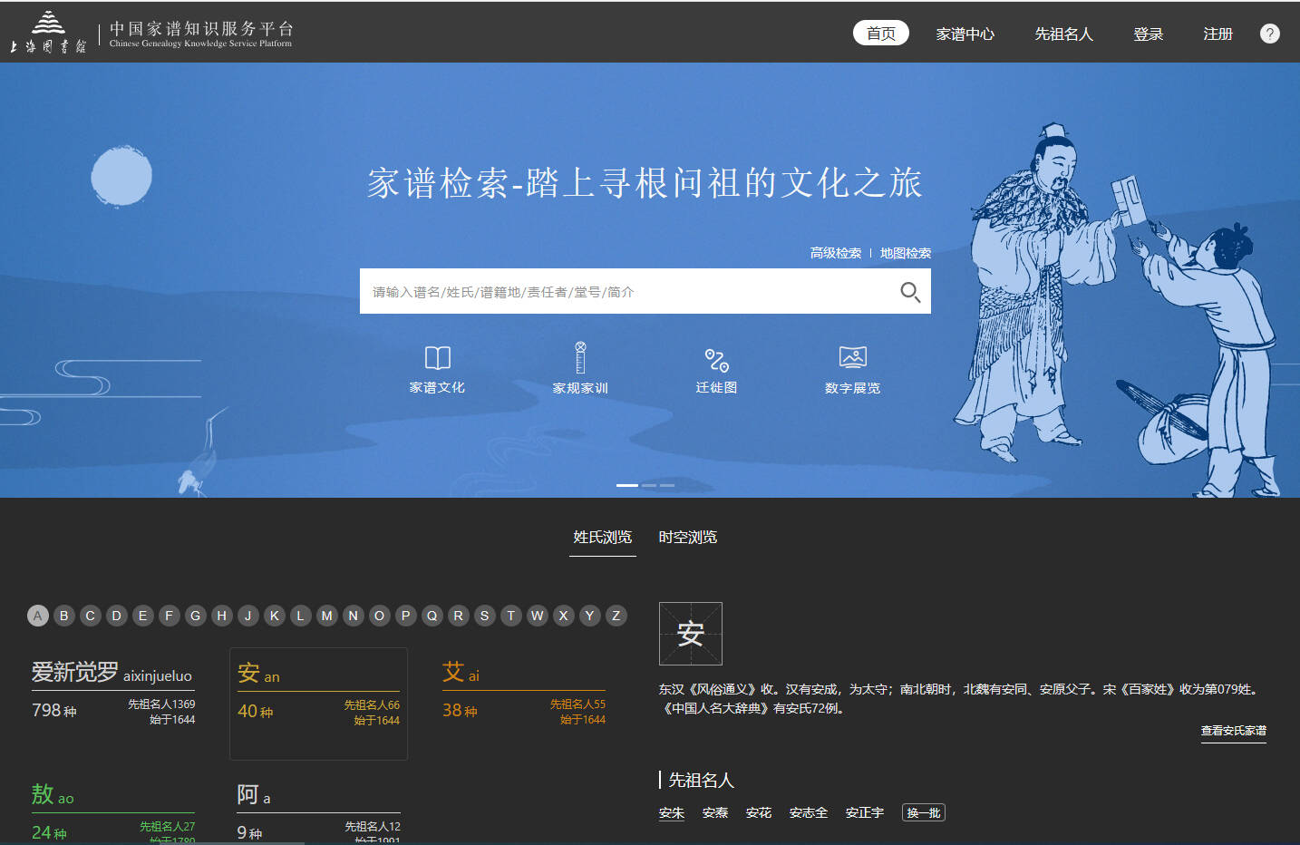Select surname letter Z

[616, 616]
